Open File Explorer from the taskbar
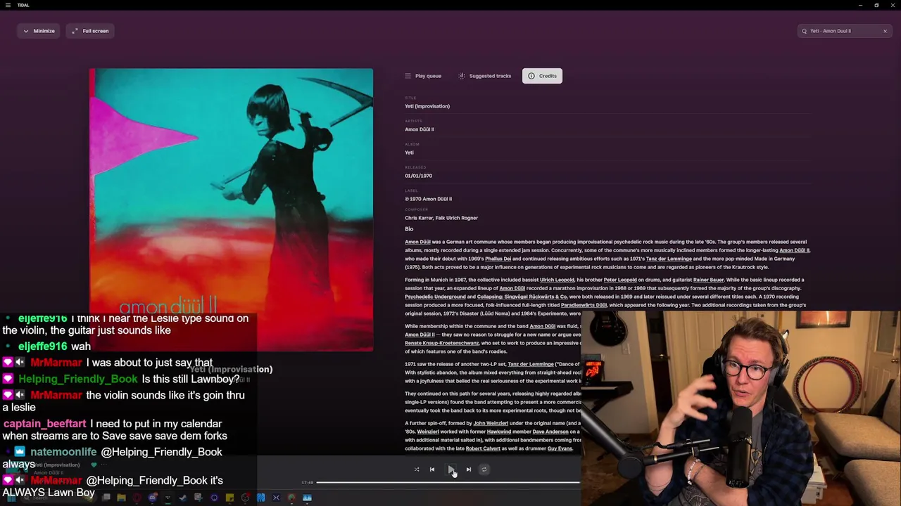This screenshot has height=506, width=901. coord(121,498)
